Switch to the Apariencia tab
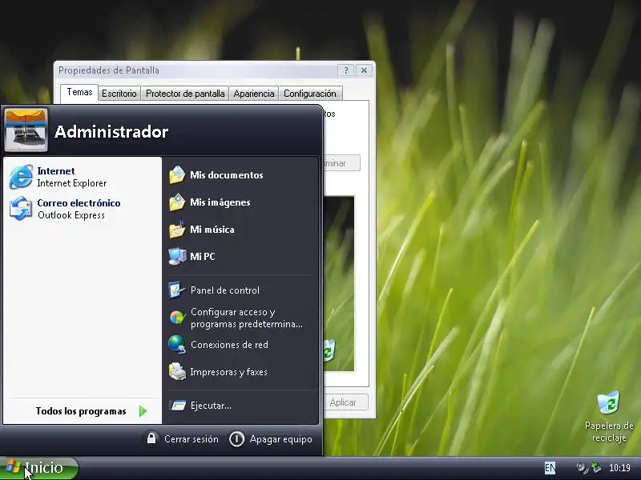641x480 pixels. [254, 94]
